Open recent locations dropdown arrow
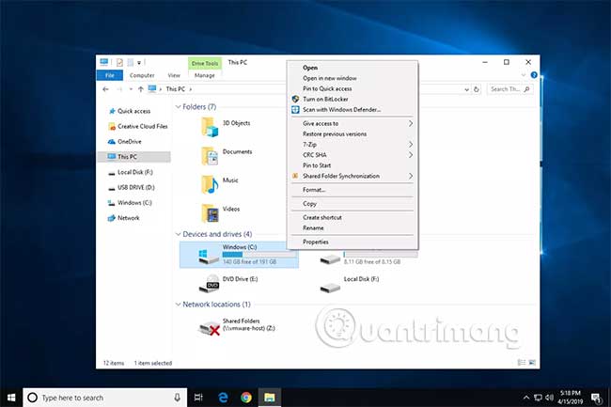The height and width of the screenshot is (407, 611). [131, 89]
